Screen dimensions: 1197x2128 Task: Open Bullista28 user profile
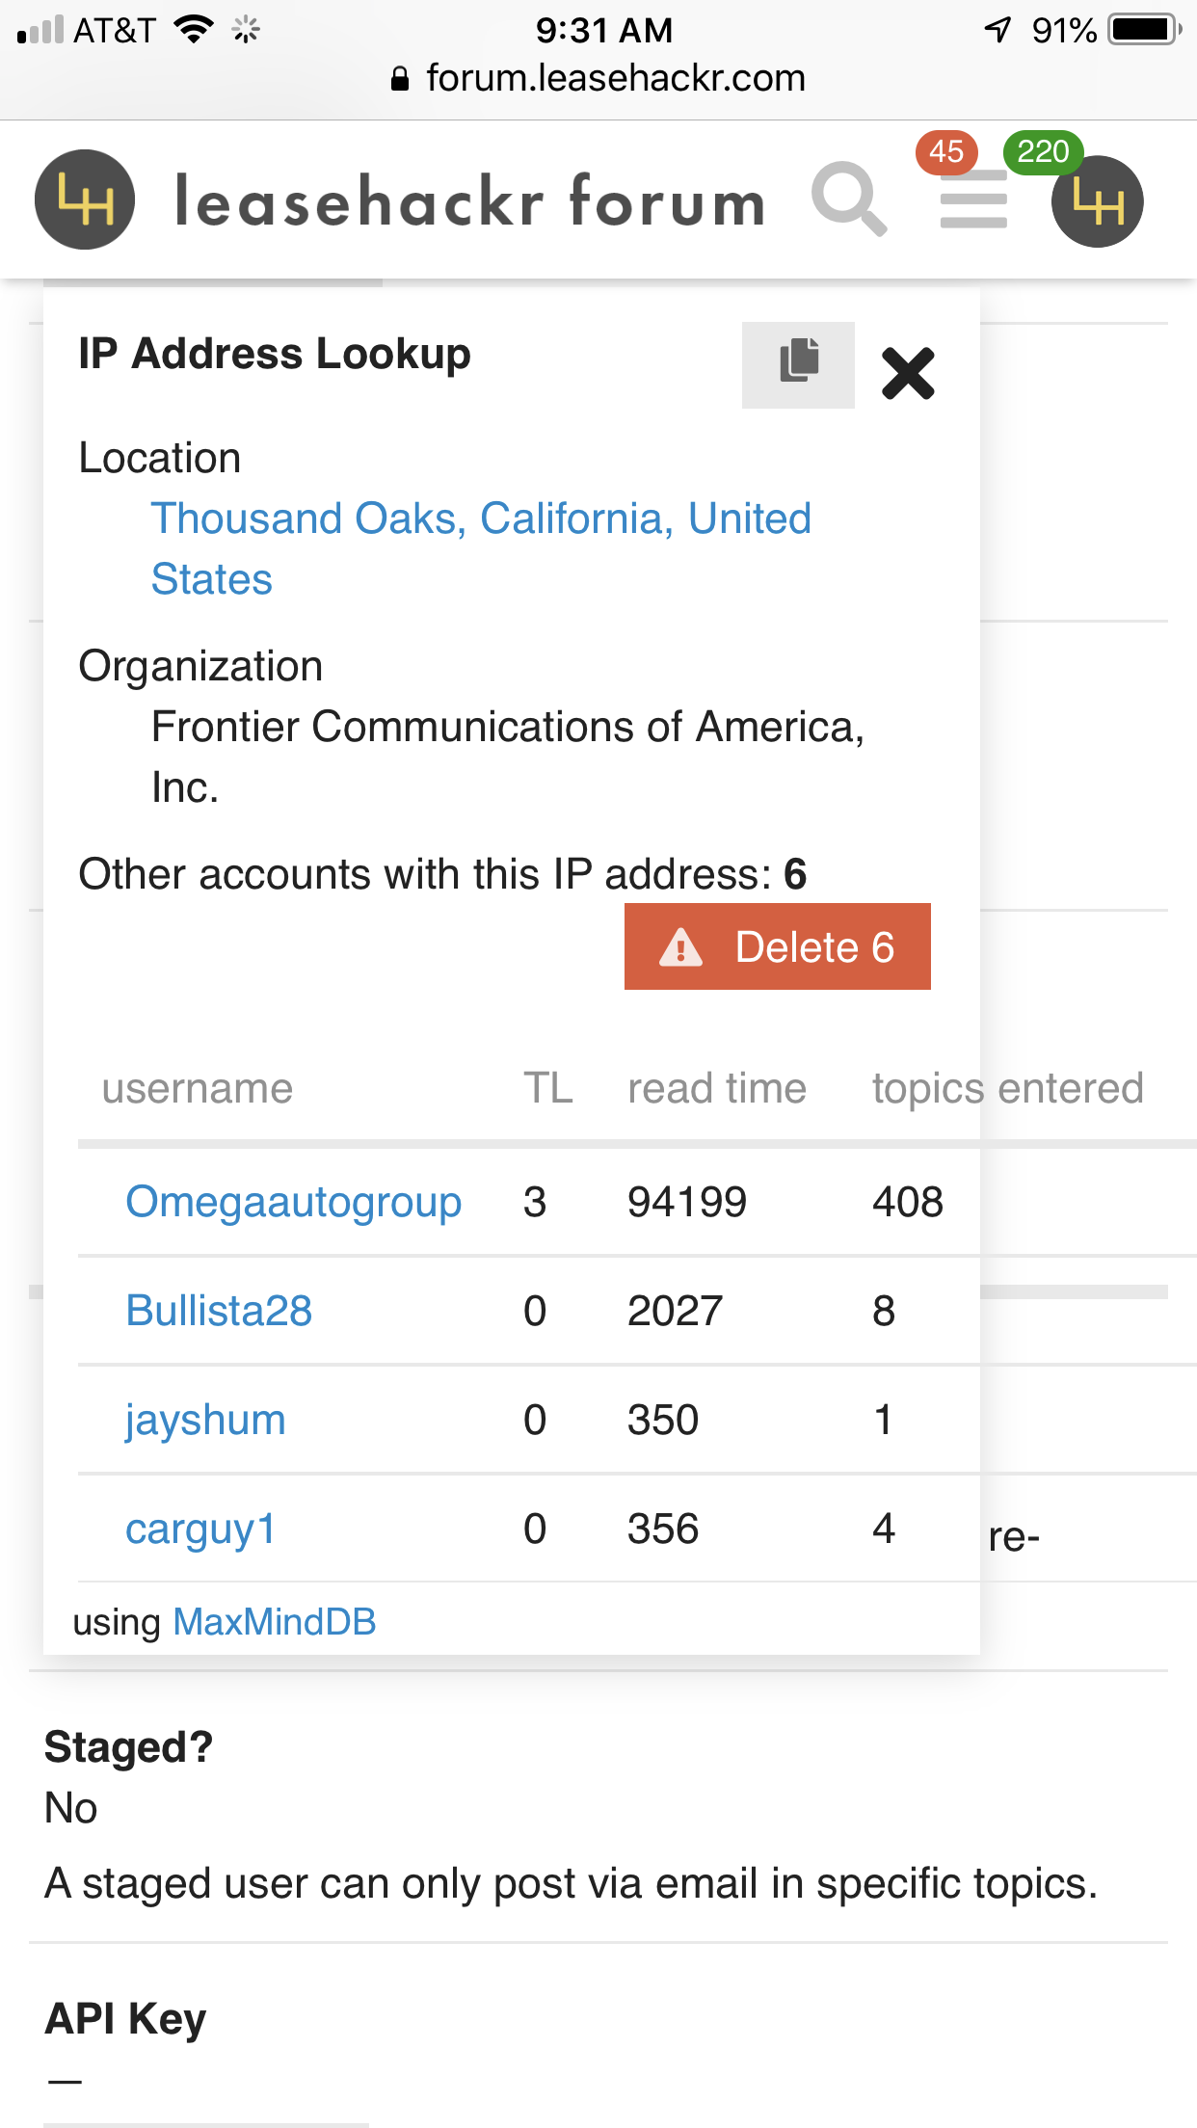tap(219, 1311)
